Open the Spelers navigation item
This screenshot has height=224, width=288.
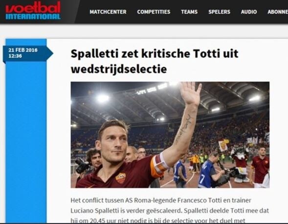pos(220,12)
